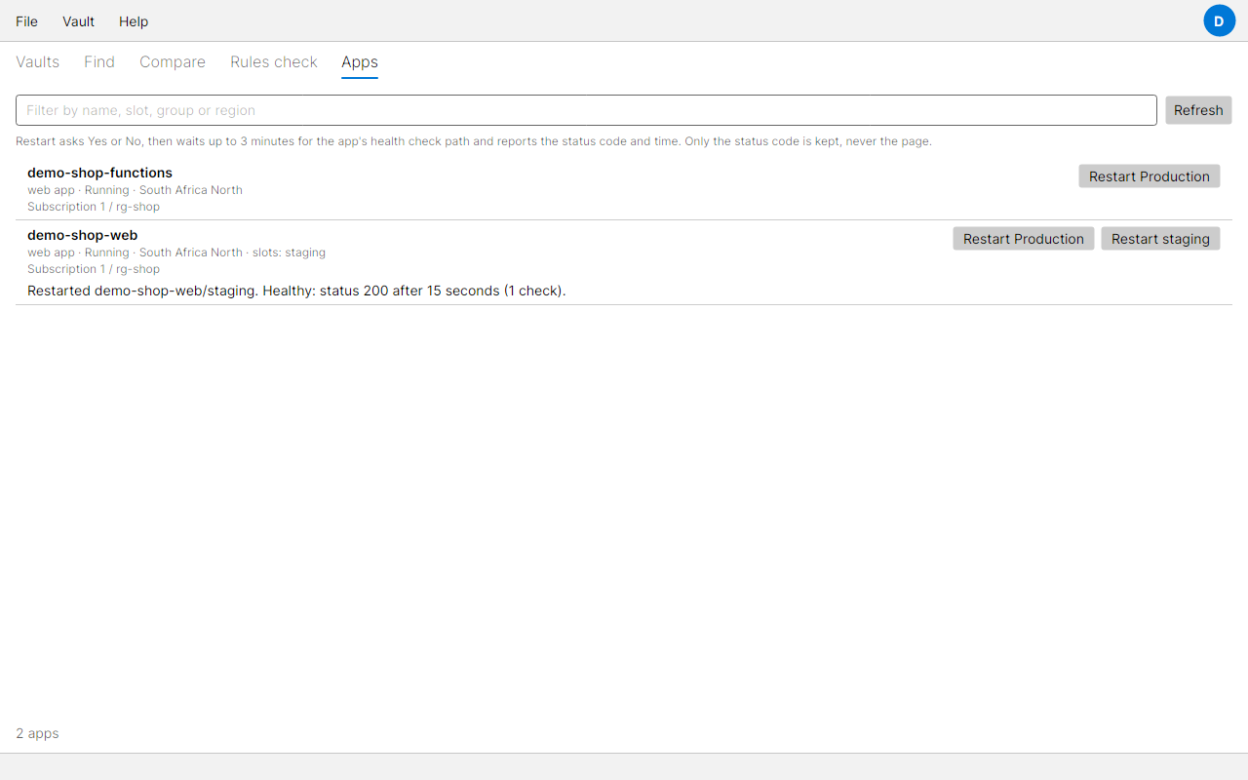Click the user avatar D icon

pos(1219,20)
